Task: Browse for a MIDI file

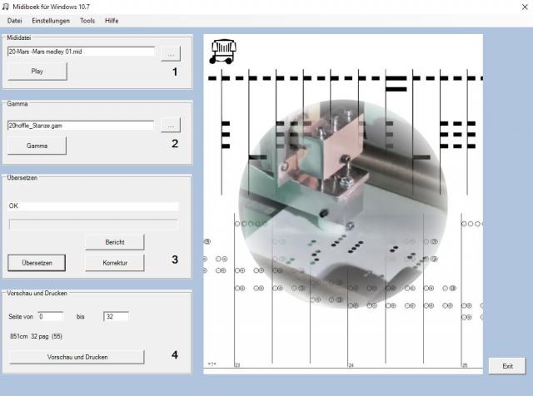Action: [x=169, y=53]
